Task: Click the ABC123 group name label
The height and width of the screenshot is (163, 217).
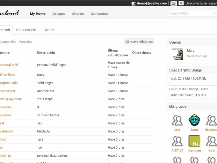Action: click(177, 151)
